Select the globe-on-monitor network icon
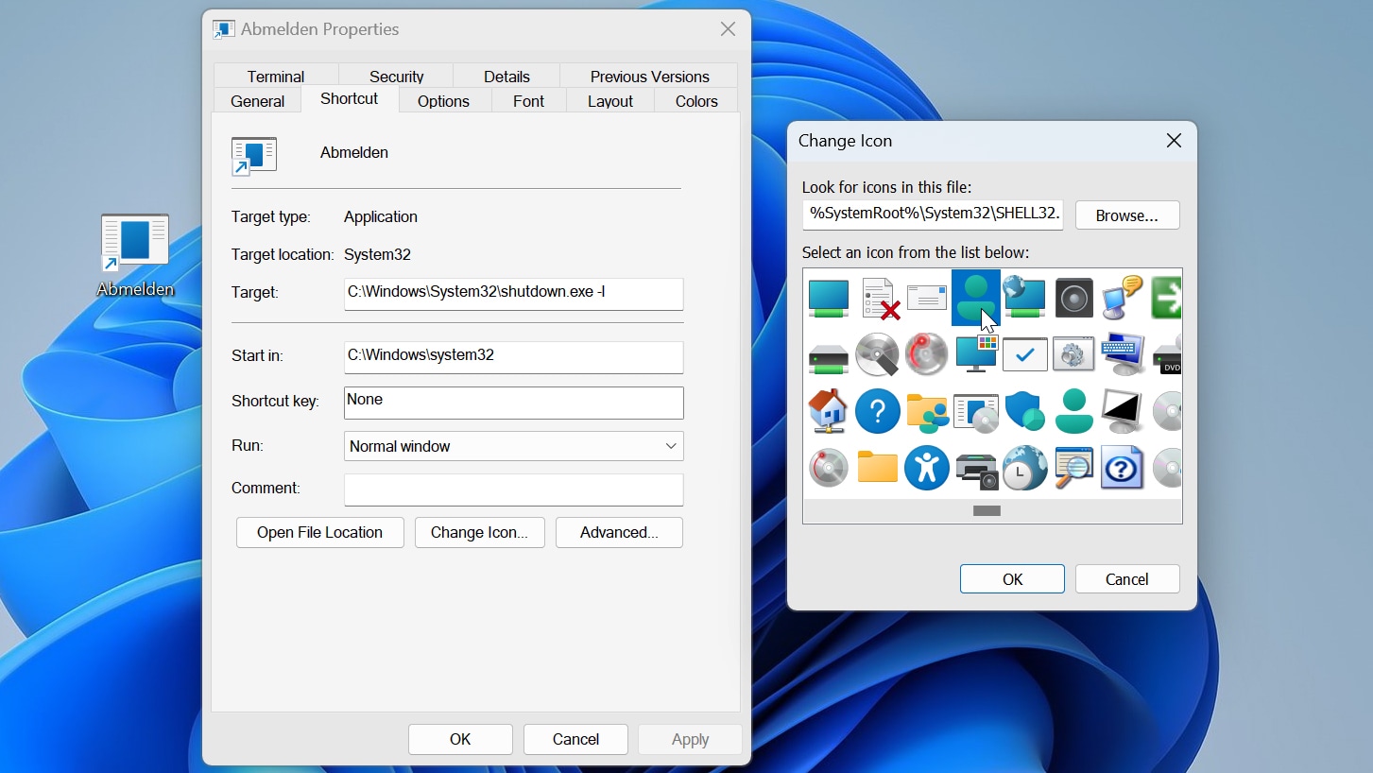Screen dimensions: 1373x773 [1025, 297]
